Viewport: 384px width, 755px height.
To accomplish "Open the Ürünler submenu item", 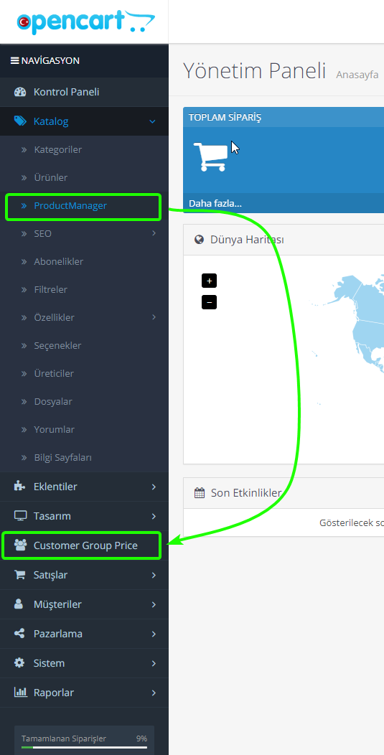I will tap(84, 178).
